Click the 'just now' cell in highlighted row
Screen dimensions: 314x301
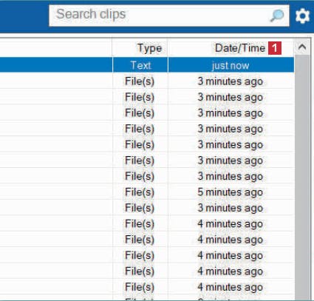231,65
